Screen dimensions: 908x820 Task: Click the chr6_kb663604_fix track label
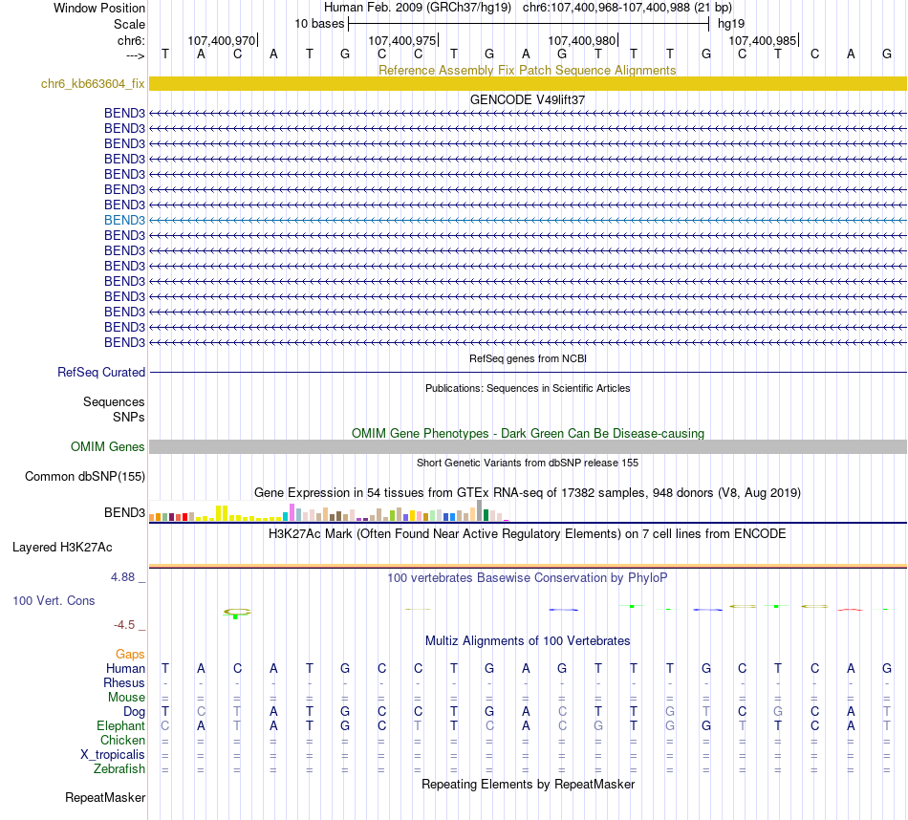coord(93,84)
